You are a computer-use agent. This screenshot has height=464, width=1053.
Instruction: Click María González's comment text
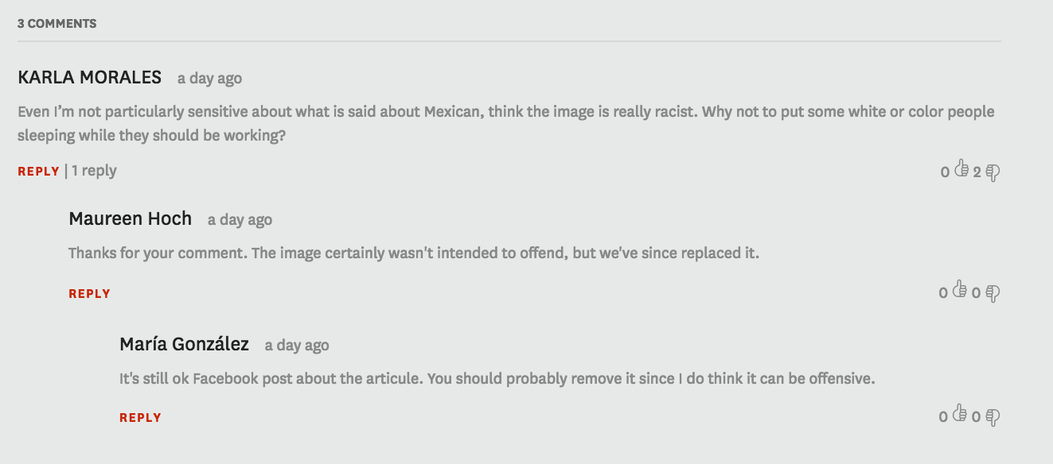click(497, 378)
